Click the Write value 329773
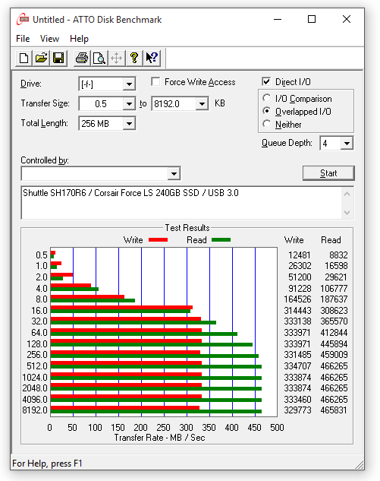The height and width of the screenshot is (481, 380). point(297,410)
